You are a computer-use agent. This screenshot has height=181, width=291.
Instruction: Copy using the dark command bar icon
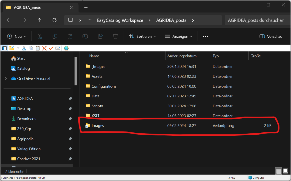(x=55, y=36)
